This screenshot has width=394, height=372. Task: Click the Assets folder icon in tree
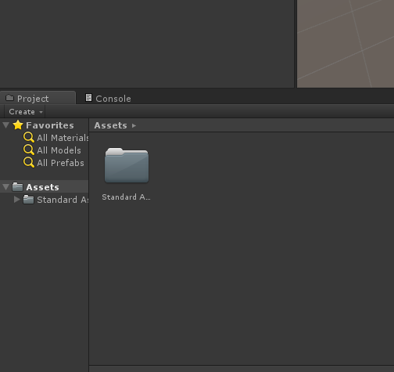click(17, 186)
